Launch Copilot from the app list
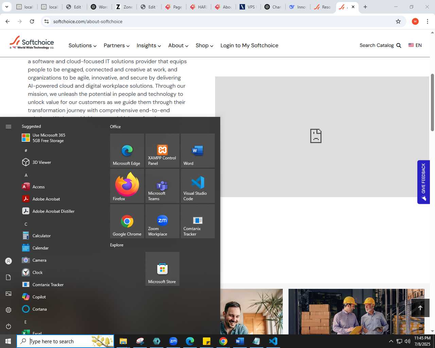The width and height of the screenshot is (435, 348). tap(61, 297)
